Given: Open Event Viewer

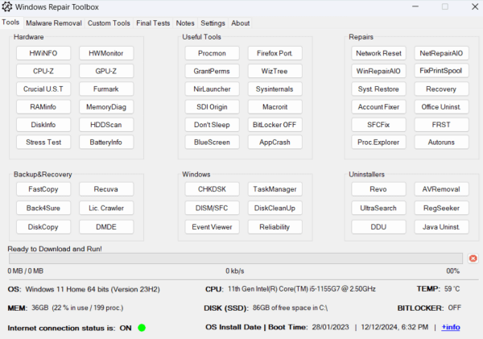Looking at the screenshot, I should click(213, 227).
